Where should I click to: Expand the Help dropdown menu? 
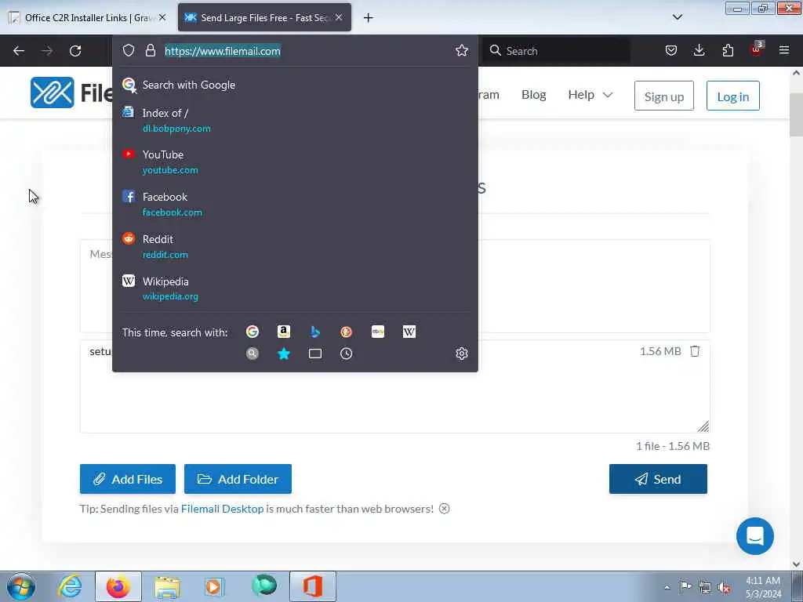pos(590,95)
